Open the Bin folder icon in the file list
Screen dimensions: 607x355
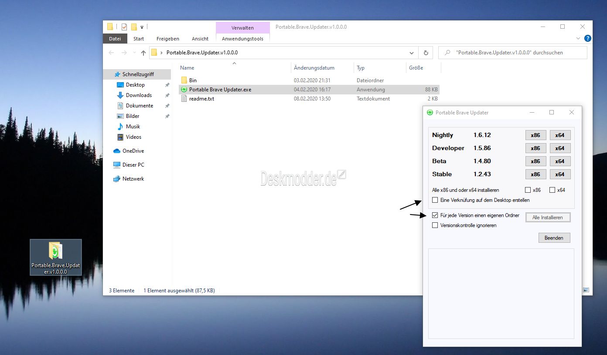[184, 80]
